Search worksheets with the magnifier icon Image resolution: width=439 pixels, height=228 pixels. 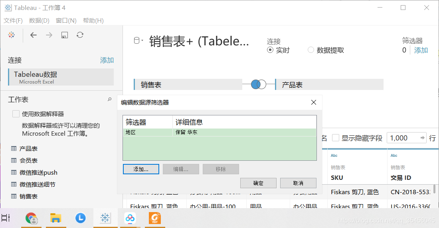(x=109, y=99)
